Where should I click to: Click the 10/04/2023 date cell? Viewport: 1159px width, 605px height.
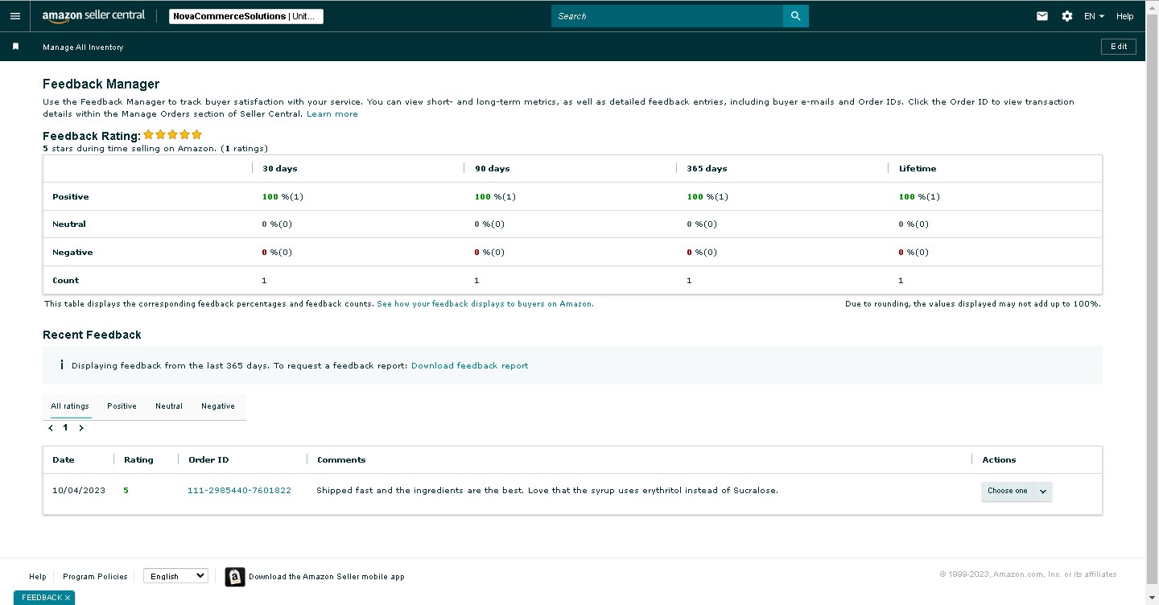point(79,491)
